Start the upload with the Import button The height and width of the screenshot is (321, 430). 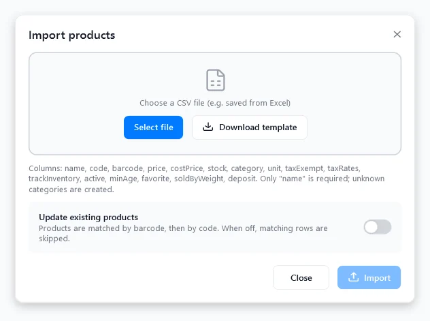point(369,277)
